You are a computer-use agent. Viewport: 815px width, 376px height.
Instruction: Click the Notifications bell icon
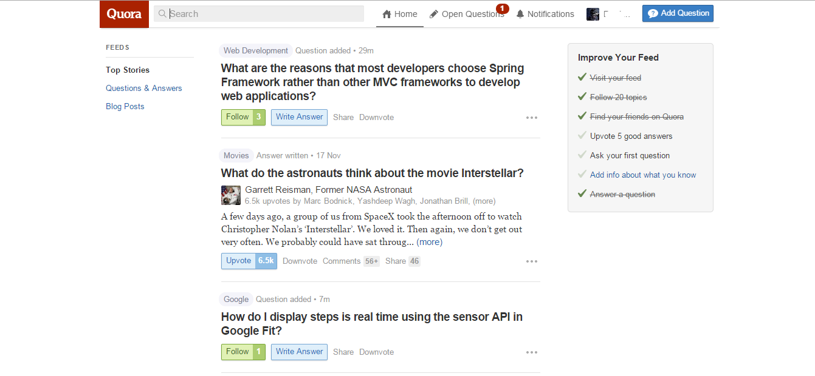point(520,14)
